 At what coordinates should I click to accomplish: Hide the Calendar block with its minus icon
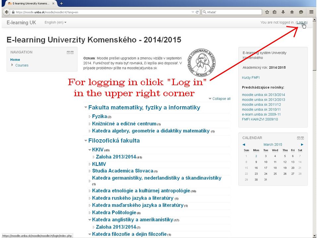[298, 138]
